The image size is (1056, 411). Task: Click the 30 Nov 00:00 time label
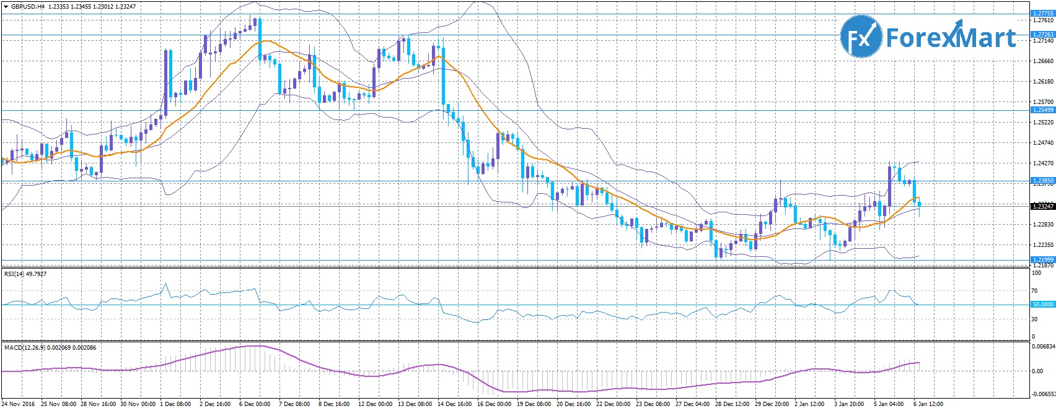[x=138, y=404]
